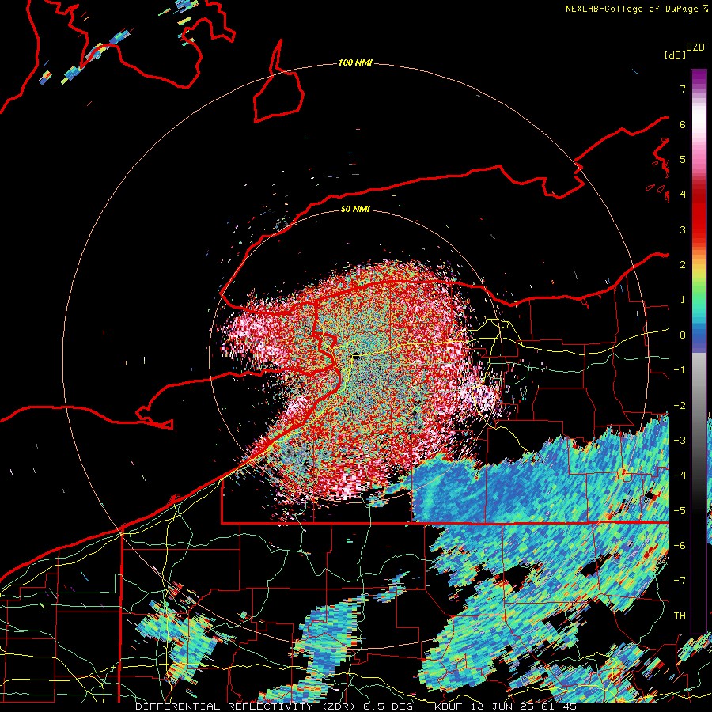Click the 0 value on color scale
This screenshot has height=712, width=712.
point(683,335)
